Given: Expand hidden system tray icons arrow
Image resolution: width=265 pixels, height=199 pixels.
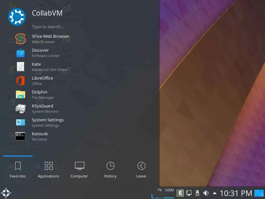Looking at the screenshot, I should pos(214,193).
